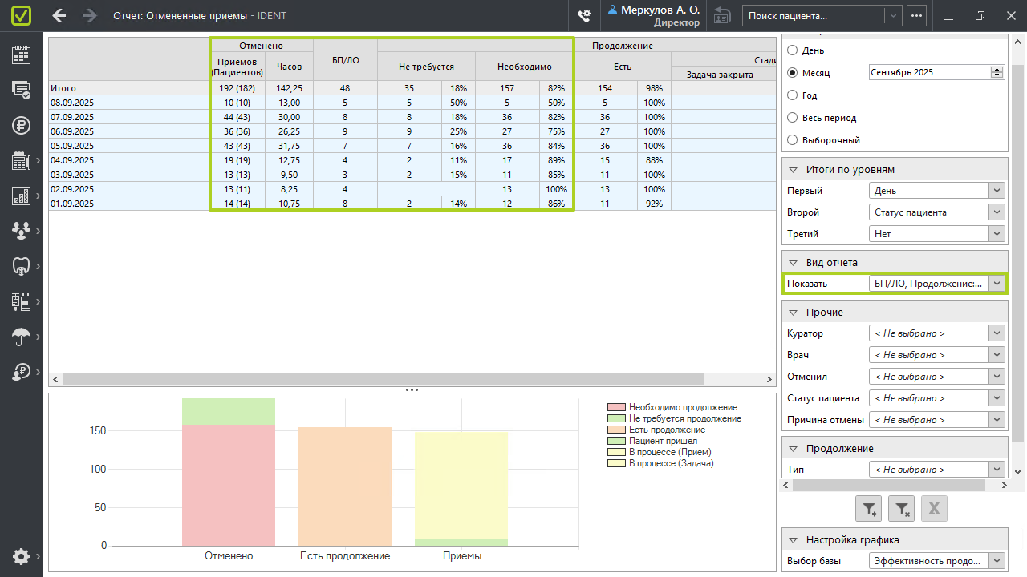Click the three-dots button near patient search

[x=916, y=15]
